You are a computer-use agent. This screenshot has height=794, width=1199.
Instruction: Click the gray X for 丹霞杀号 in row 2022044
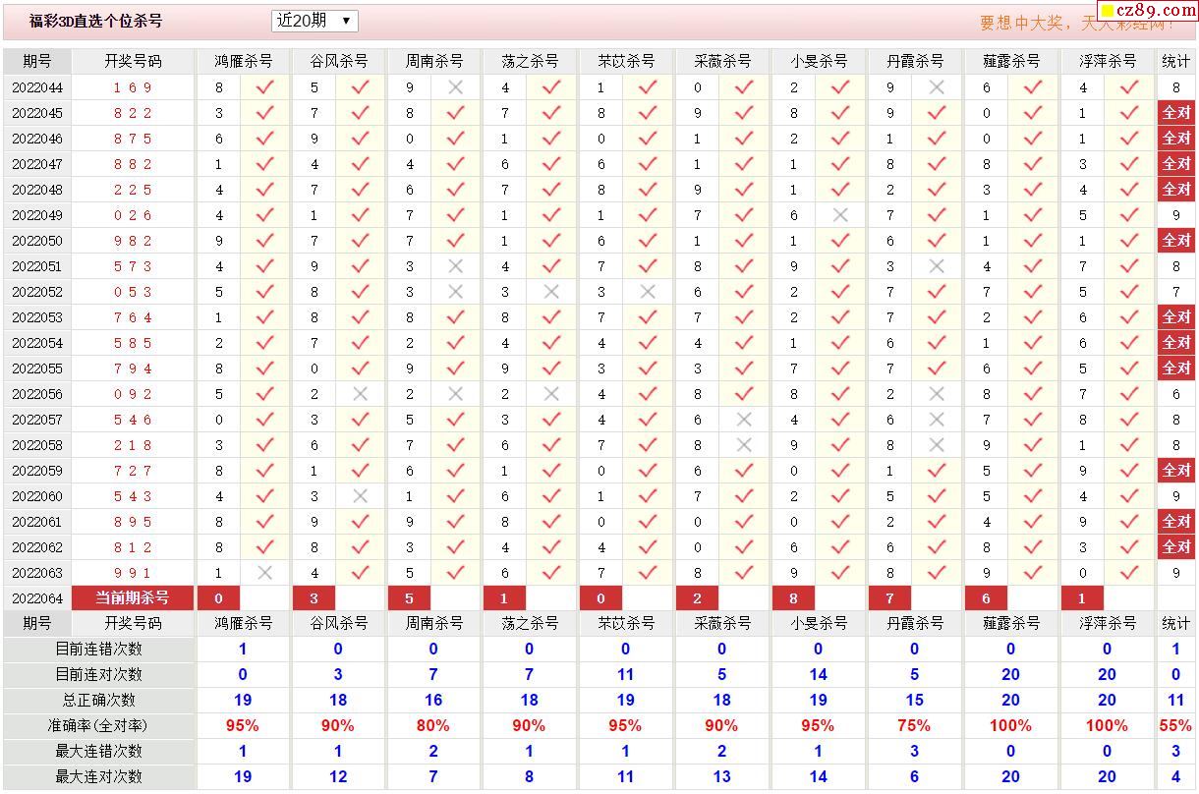[x=937, y=87]
